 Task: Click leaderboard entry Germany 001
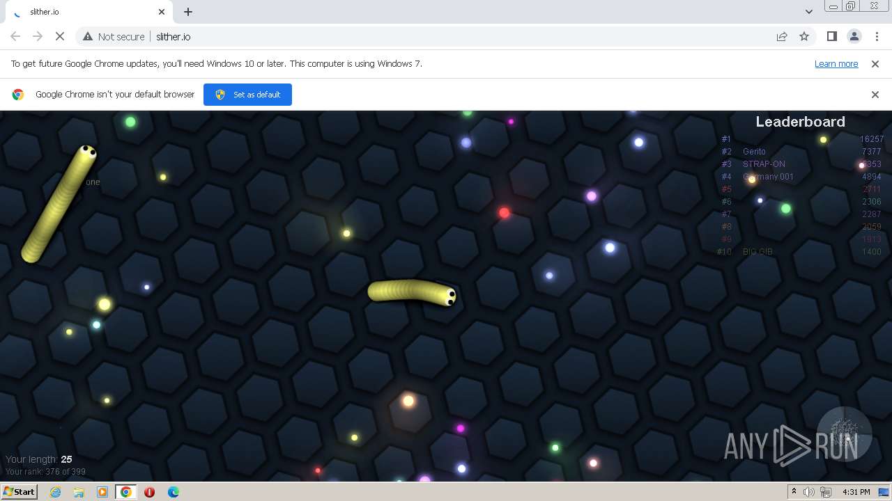click(x=768, y=177)
